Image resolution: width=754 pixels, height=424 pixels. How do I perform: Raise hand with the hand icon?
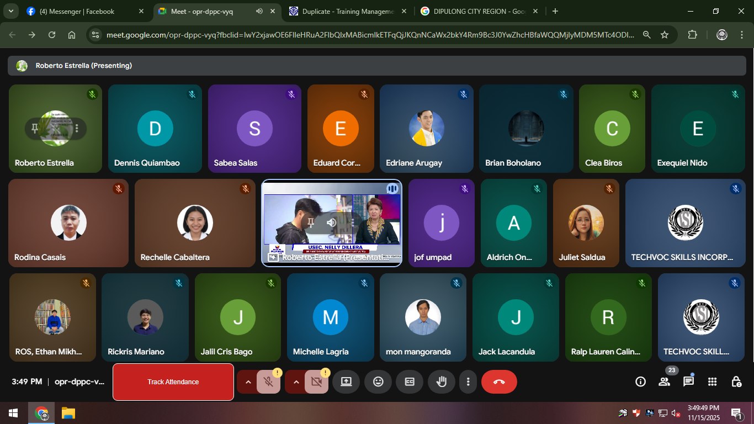tap(442, 381)
